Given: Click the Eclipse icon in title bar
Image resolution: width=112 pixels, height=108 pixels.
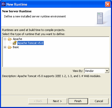Looking at the screenshot, I should pyautogui.click(x=4, y=4).
